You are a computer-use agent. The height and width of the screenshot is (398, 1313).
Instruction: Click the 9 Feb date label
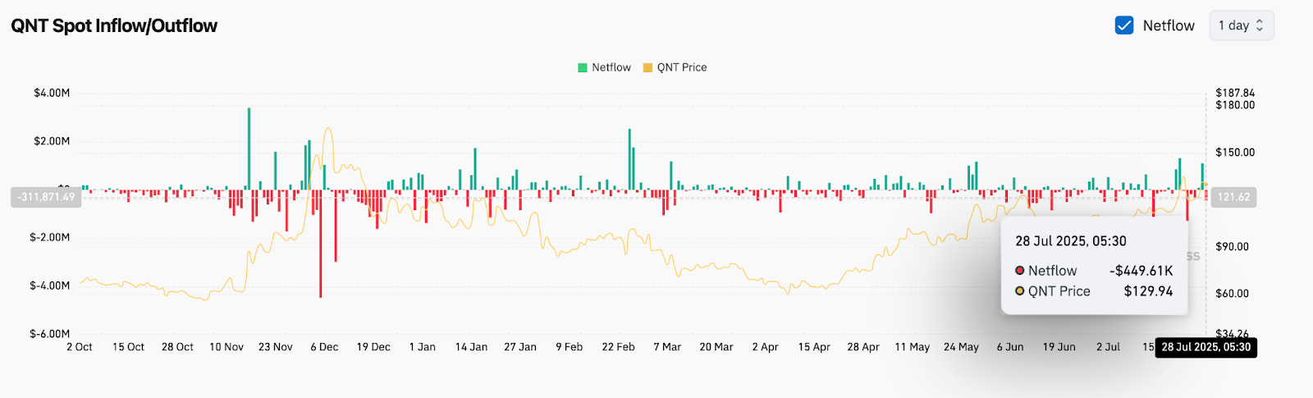coord(570,347)
